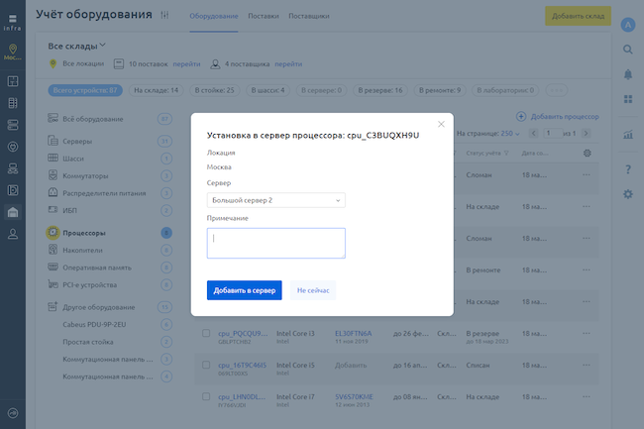644x429 pixels.
Task: Click the 'Не сейчас' button
Action: click(312, 289)
